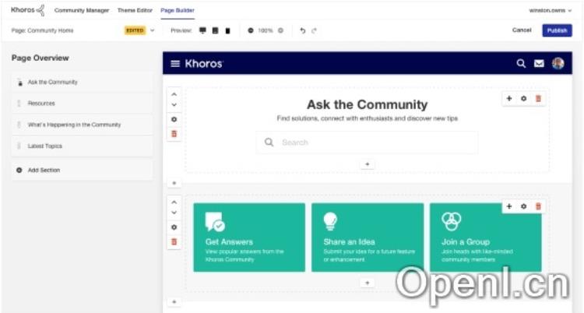Preview page in desktop view
Screen dimensions: 584x313
pyautogui.click(x=202, y=30)
